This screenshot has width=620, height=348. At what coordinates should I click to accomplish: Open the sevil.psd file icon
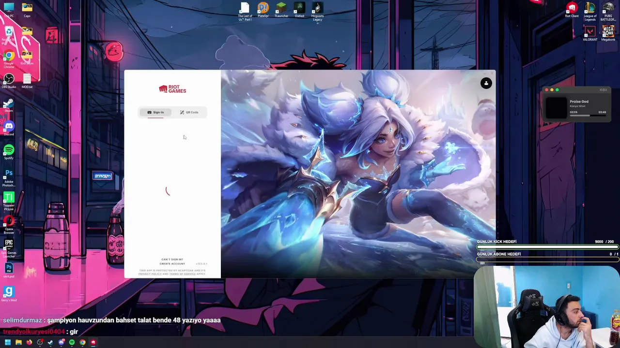coord(9,270)
